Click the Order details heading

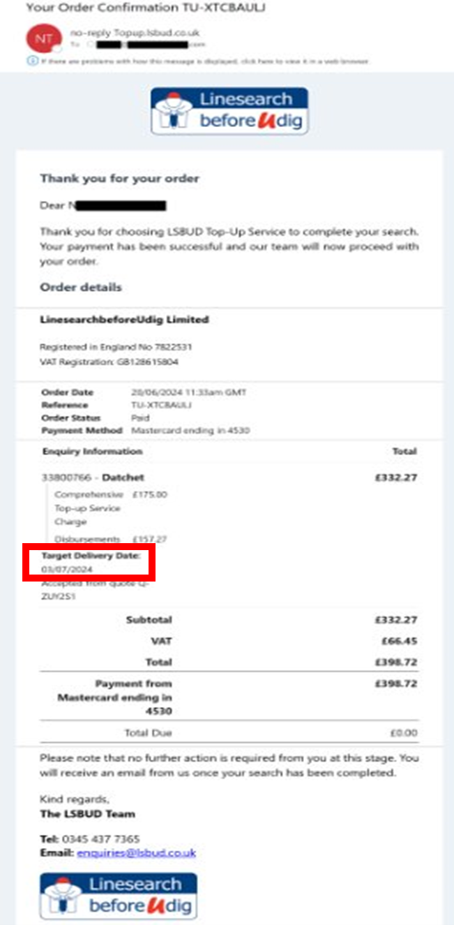pos(81,287)
